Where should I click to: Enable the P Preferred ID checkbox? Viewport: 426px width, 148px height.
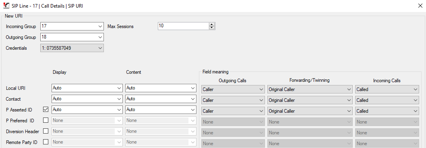click(45, 120)
